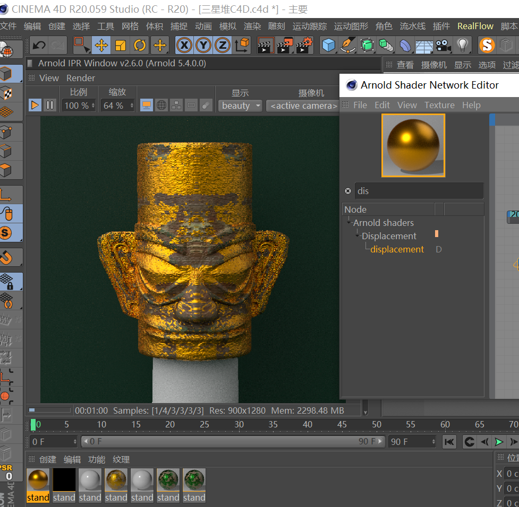
Task: Open the <active camera> selector dropdown
Action: [x=302, y=106]
